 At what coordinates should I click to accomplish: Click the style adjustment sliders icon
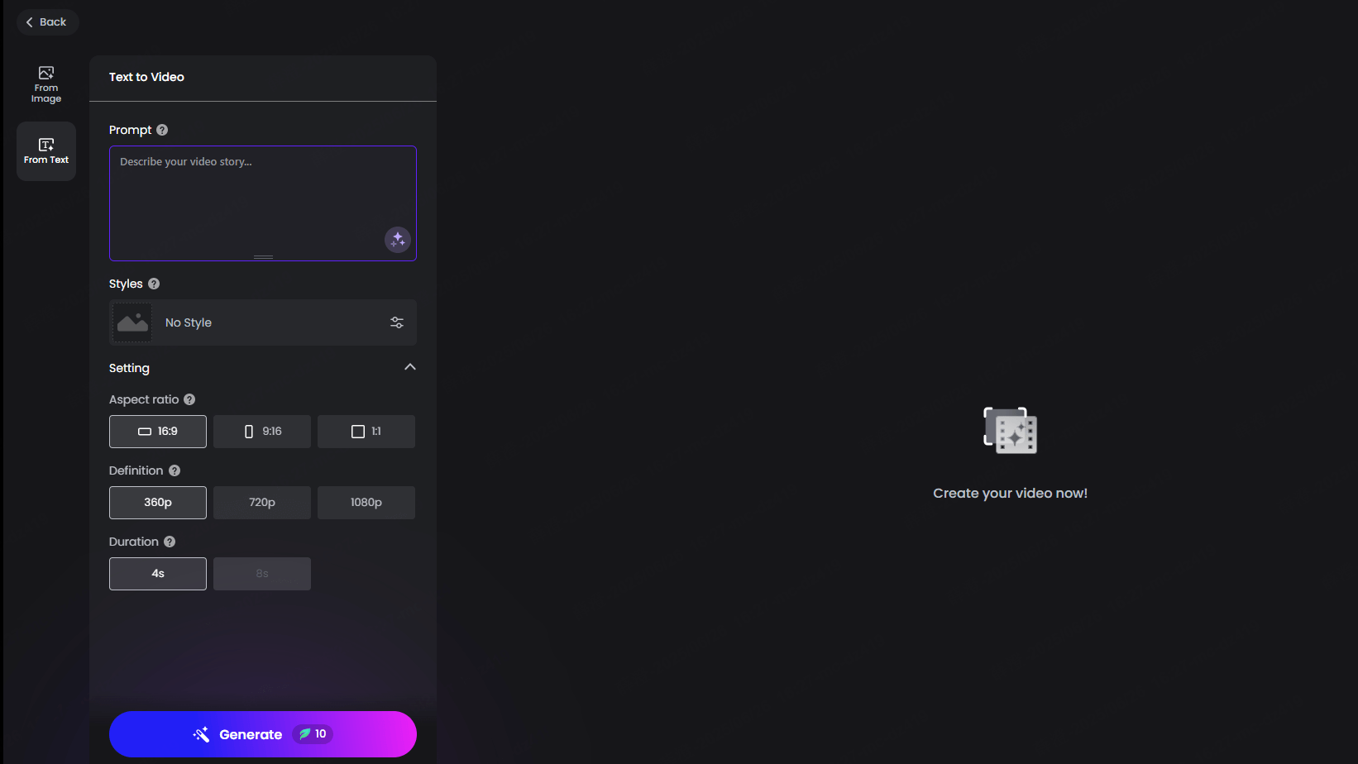[397, 322]
